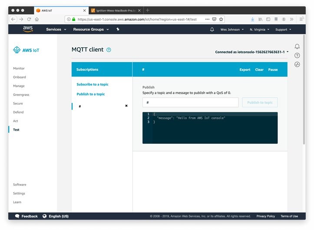Open the Firefox hamburger menu
The height and width of the screenshot is (230, 314).
[x=301, y=19]
